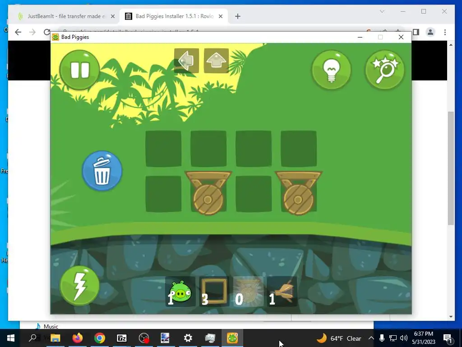
Task: Minimize the Bad Piggies window
Action: 360,37
